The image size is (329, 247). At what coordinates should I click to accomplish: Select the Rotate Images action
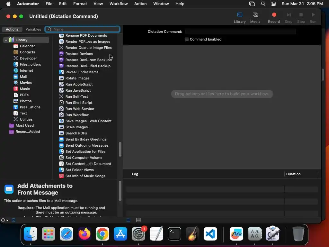(x=77, y=78)
